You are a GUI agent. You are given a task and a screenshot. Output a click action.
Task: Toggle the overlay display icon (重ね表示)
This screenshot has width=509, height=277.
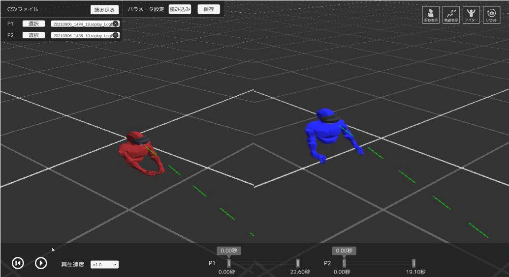(x=431, y=15)
